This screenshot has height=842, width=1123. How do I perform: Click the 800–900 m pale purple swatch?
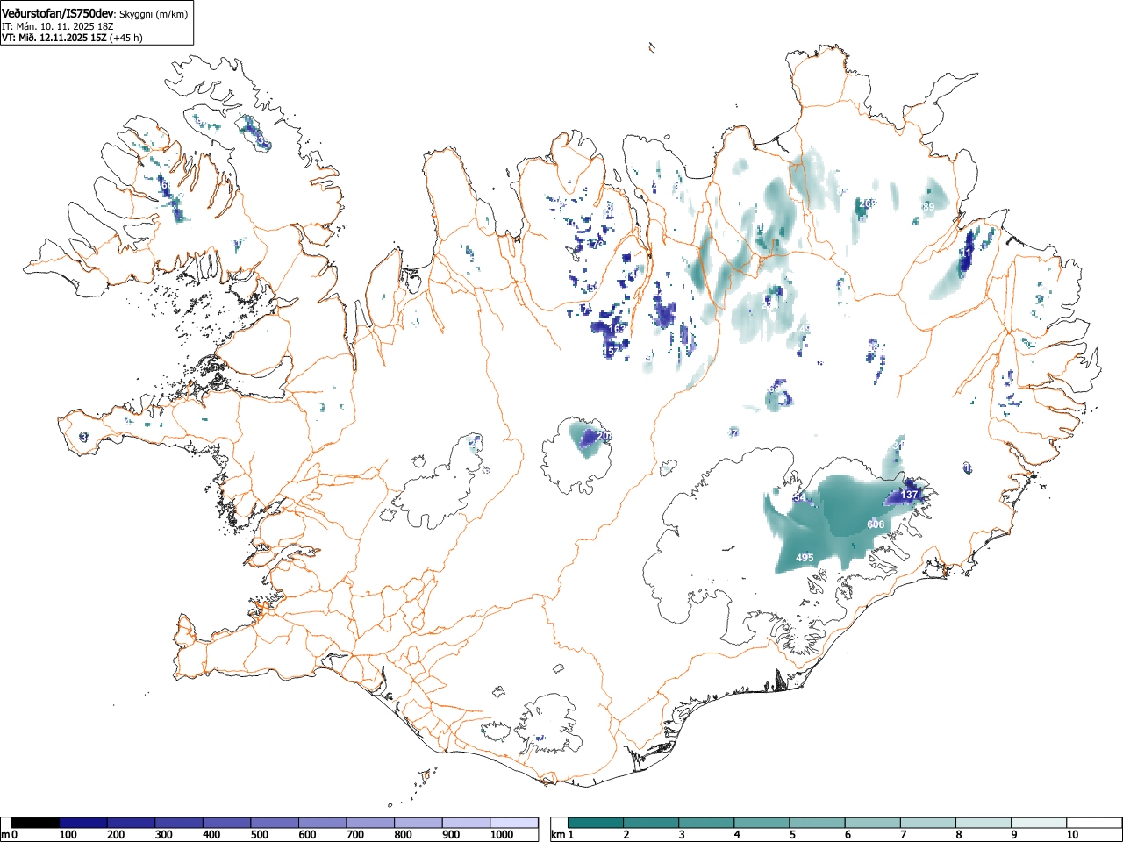[x=418, y=823]
